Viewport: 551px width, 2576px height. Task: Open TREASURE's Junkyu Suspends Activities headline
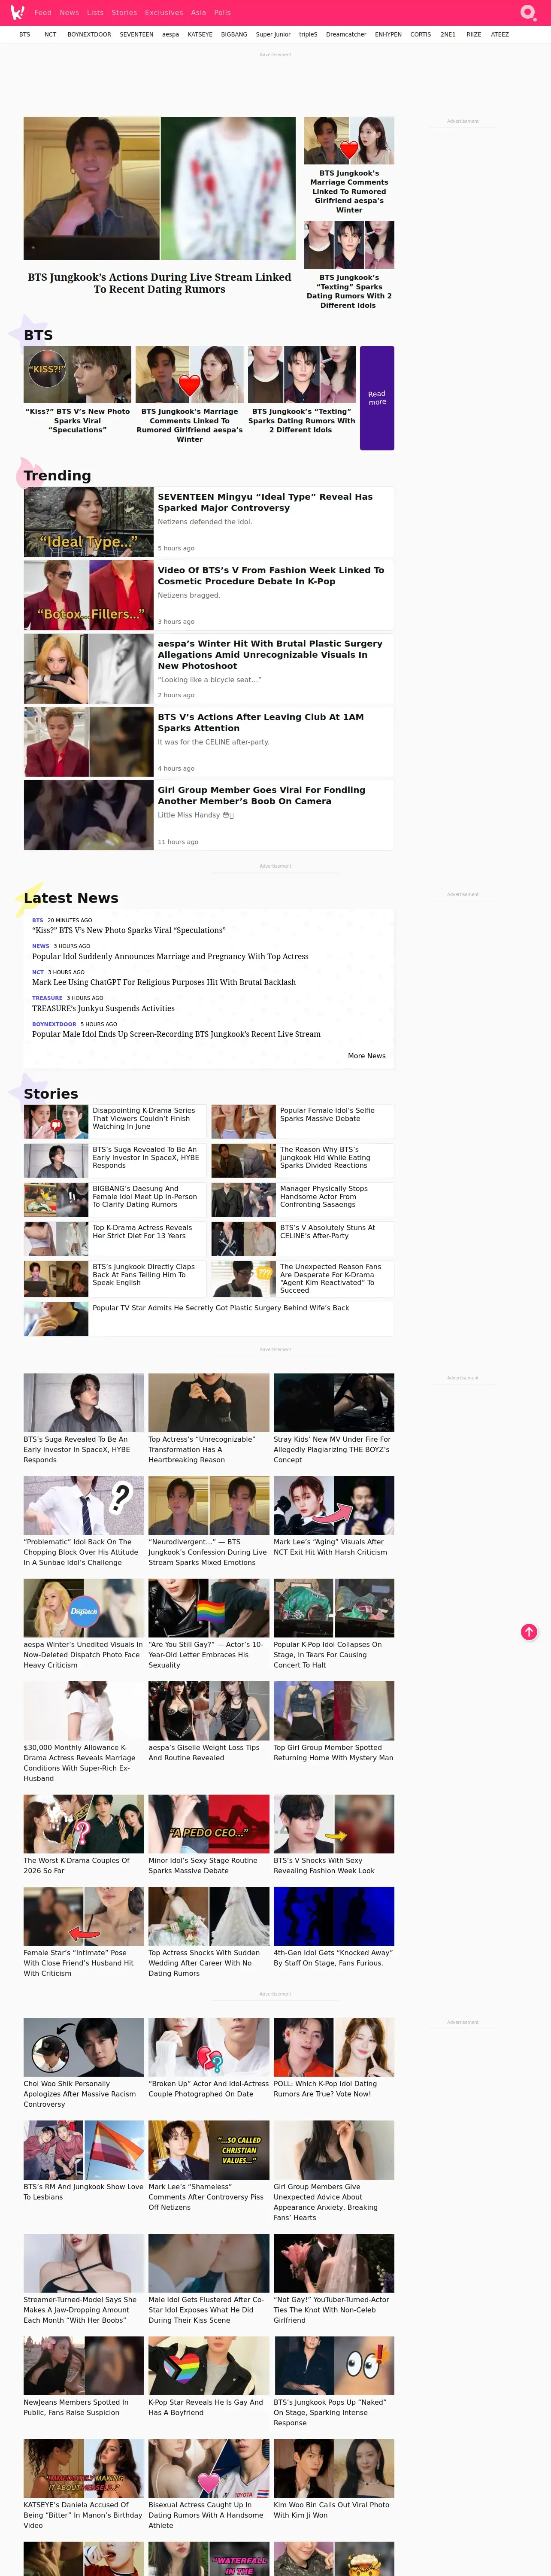pyautogui.click(x=103, y=1008)
